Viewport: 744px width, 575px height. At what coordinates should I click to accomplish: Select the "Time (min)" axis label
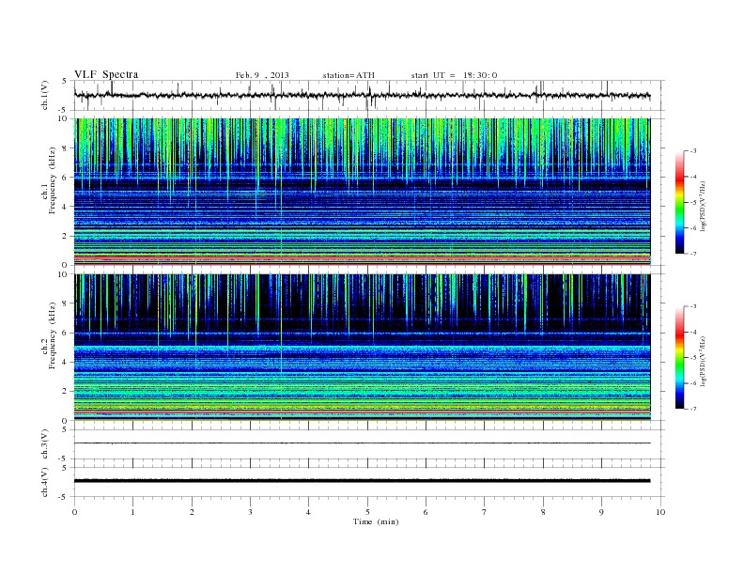tap(376, 521)
